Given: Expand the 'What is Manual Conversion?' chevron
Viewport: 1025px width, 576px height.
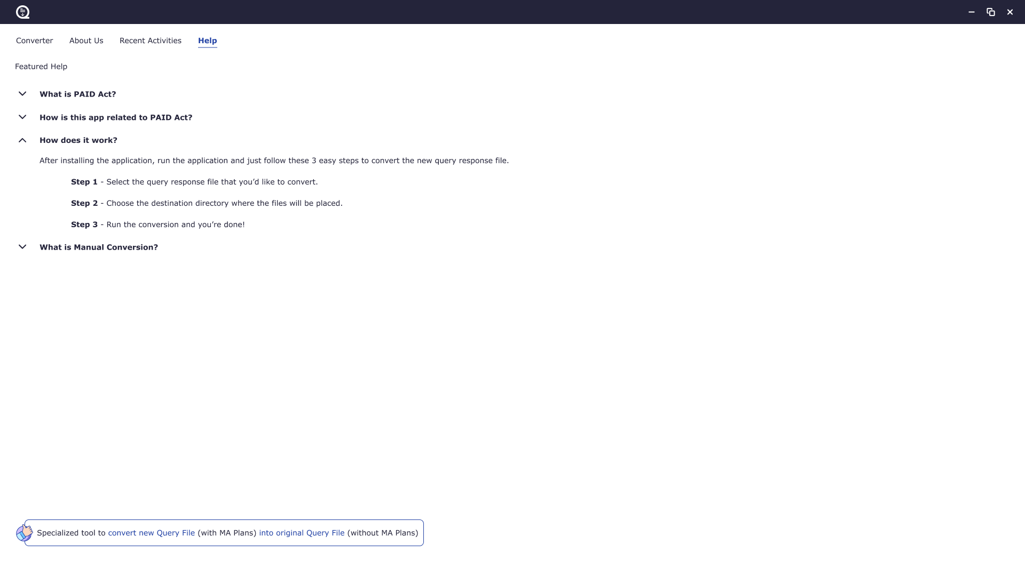Looking at the screenshot, I should tap(22, 246).
